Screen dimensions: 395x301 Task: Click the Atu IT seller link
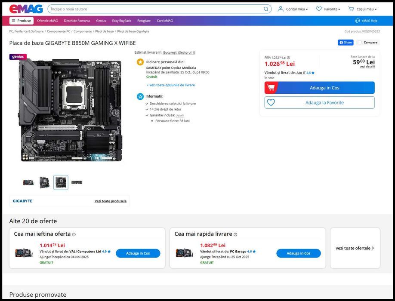coord(301,73)
